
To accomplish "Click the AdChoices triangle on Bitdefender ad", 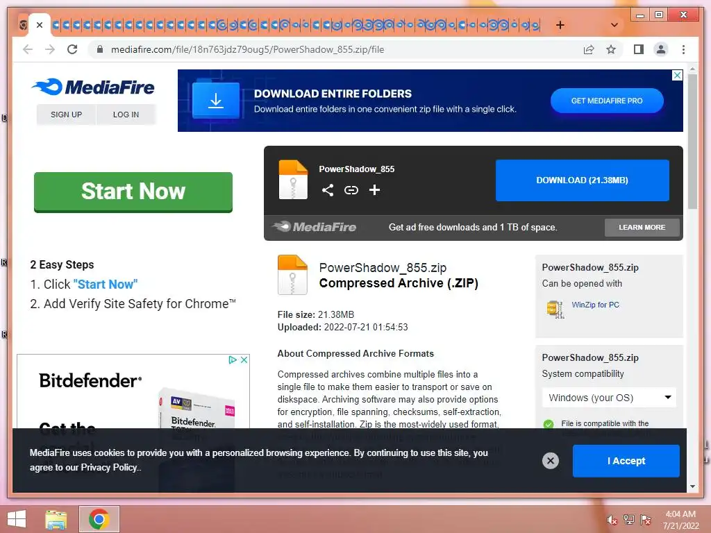I will tap(233, 360).
